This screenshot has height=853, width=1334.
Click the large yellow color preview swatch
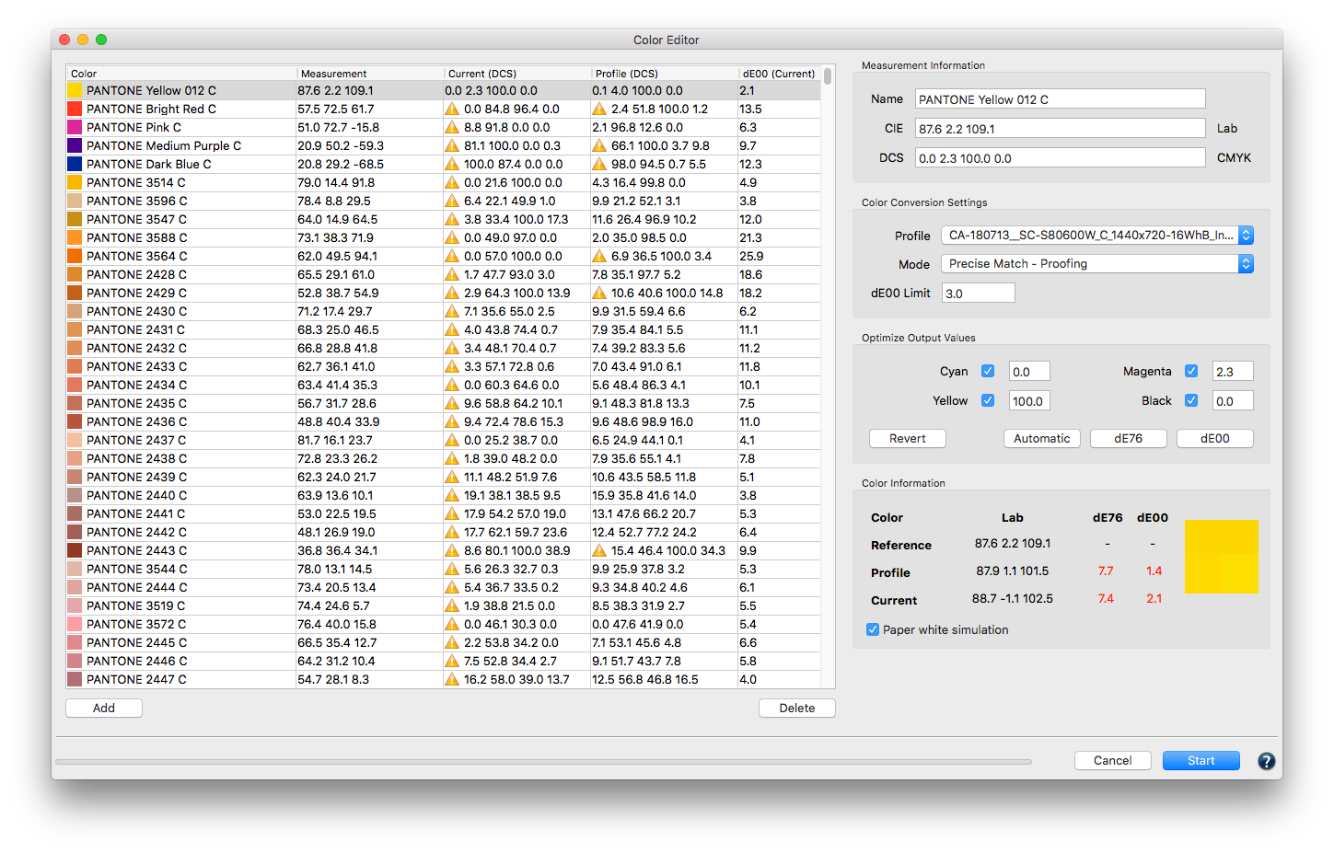pos(1221,557)
